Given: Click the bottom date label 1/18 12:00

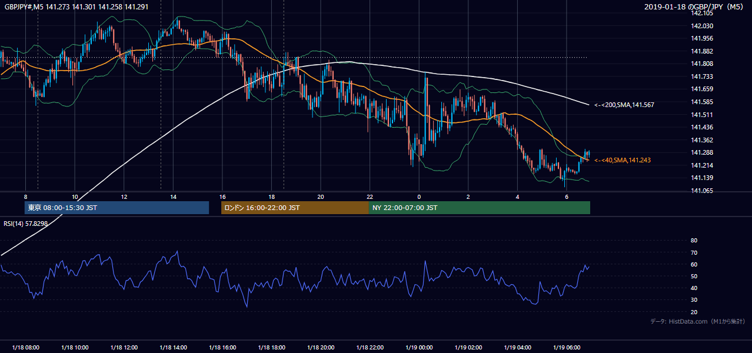Looking at the screenshot, I should pyautogui.click(x=124, y=347).
